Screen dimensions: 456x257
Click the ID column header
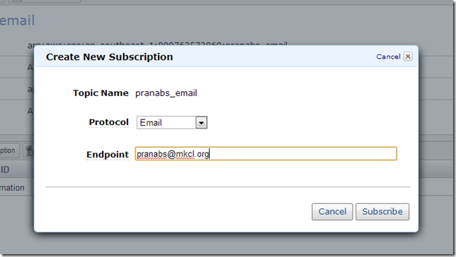point(5,169)
